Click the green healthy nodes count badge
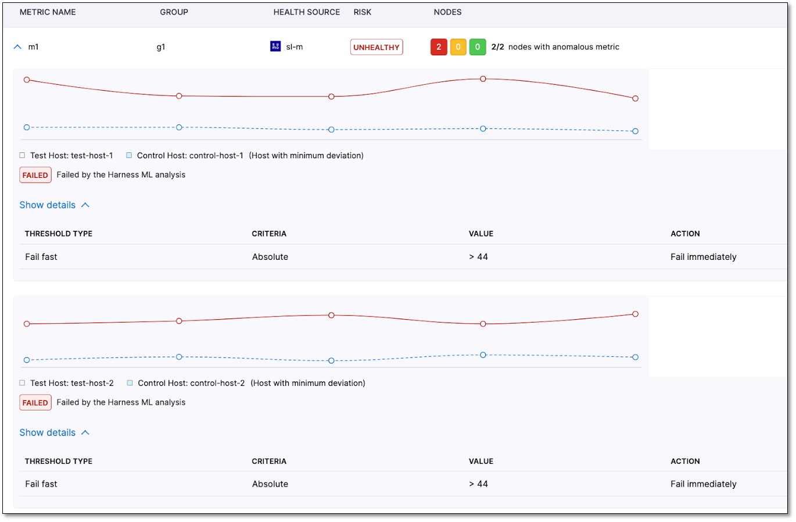 click(477, 47)
